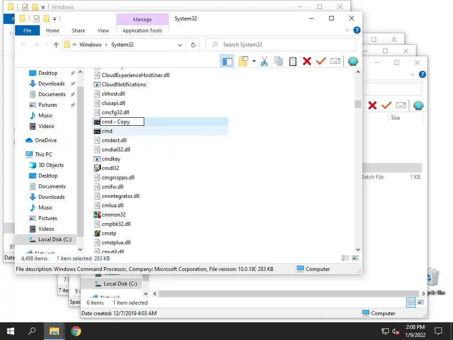Screen dimensions: 453x340
Task: Click Windows in the address breadcrumb
Action: point(90,45)
